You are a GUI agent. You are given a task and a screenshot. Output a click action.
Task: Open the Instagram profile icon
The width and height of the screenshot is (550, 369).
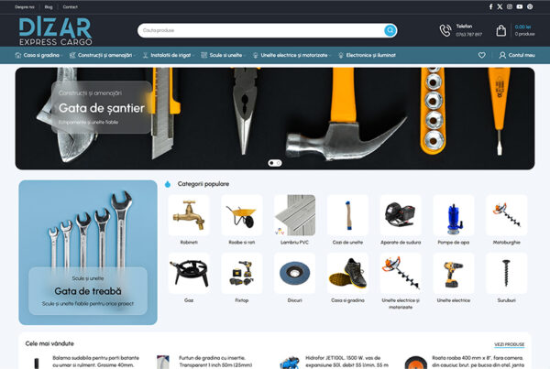510,6
